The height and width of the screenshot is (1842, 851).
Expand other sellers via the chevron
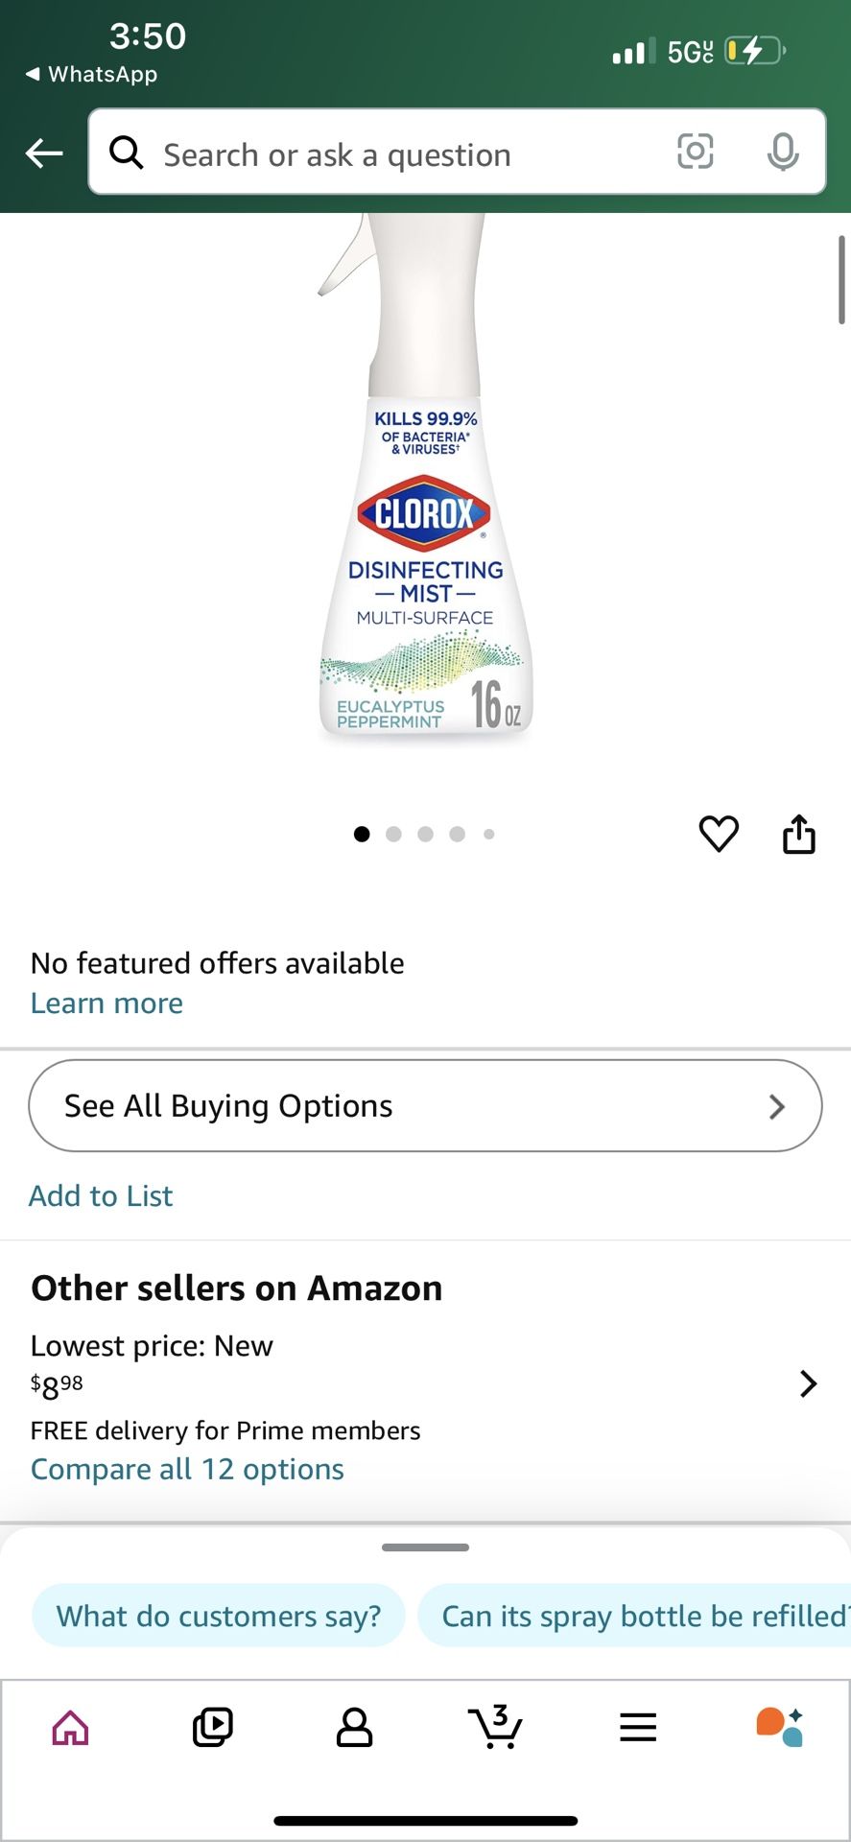(808, 1383)
